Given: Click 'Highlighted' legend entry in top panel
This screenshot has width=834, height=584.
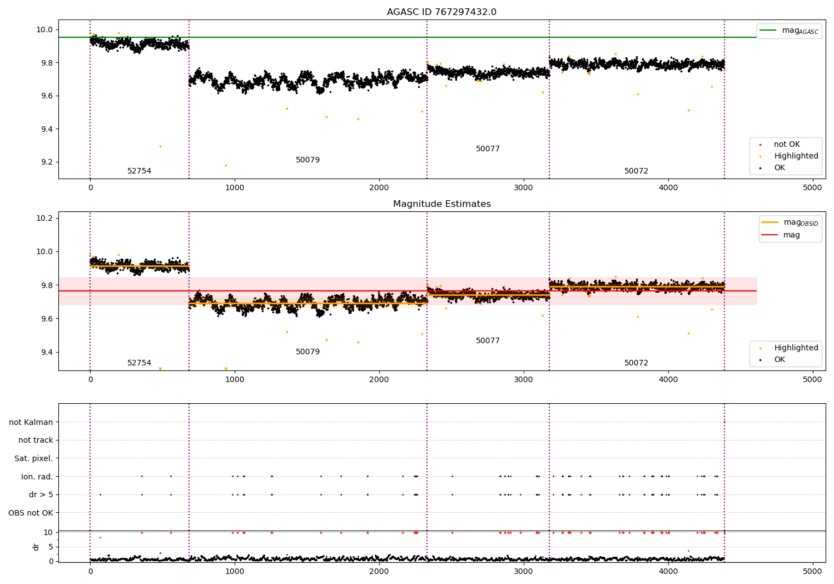Looking at the screenshot, I should tap(790, 156).
